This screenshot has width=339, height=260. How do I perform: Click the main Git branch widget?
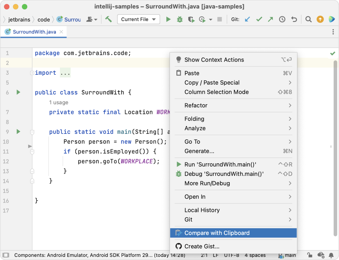pyautogui.click(x=288, y=255)
